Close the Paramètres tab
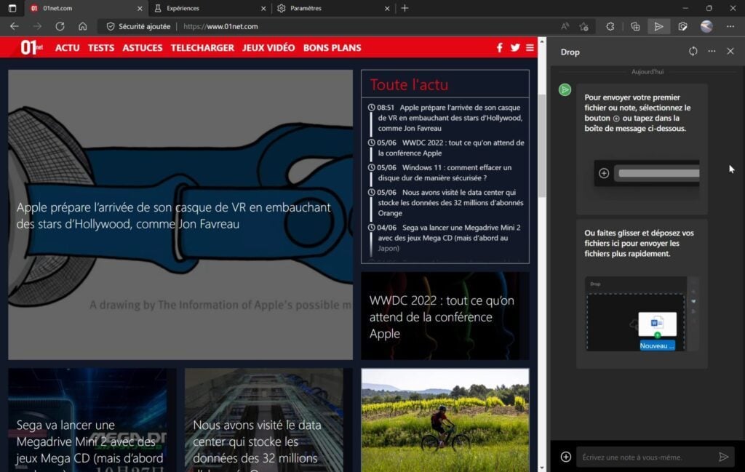 (x=387, y=8)
